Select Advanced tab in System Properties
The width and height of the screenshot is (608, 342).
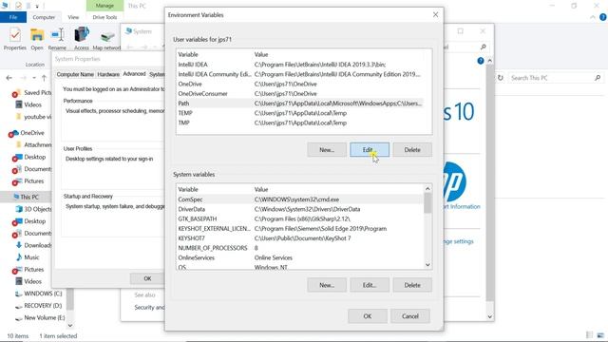(x=134, y=74)
